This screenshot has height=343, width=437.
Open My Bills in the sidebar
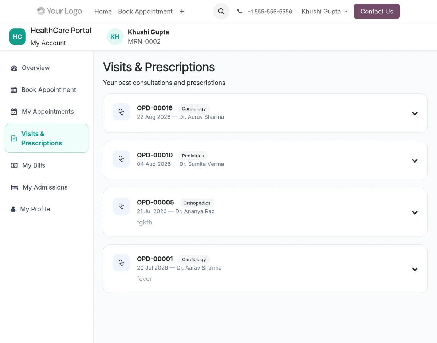(47, 165)
